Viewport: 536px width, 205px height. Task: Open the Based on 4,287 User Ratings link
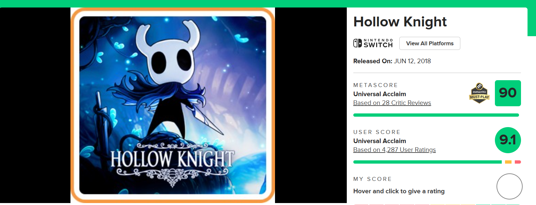394,150
